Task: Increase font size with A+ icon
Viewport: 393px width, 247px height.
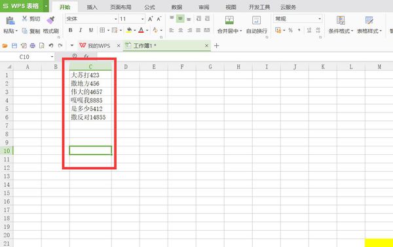Action: pos(150,19)
